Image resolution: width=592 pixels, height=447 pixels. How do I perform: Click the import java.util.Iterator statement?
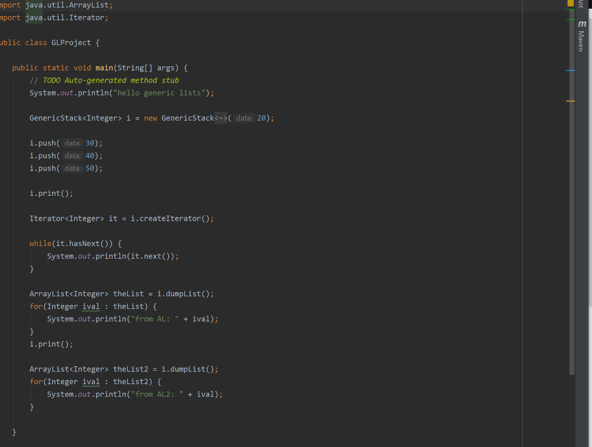click(x=58, y=17)
